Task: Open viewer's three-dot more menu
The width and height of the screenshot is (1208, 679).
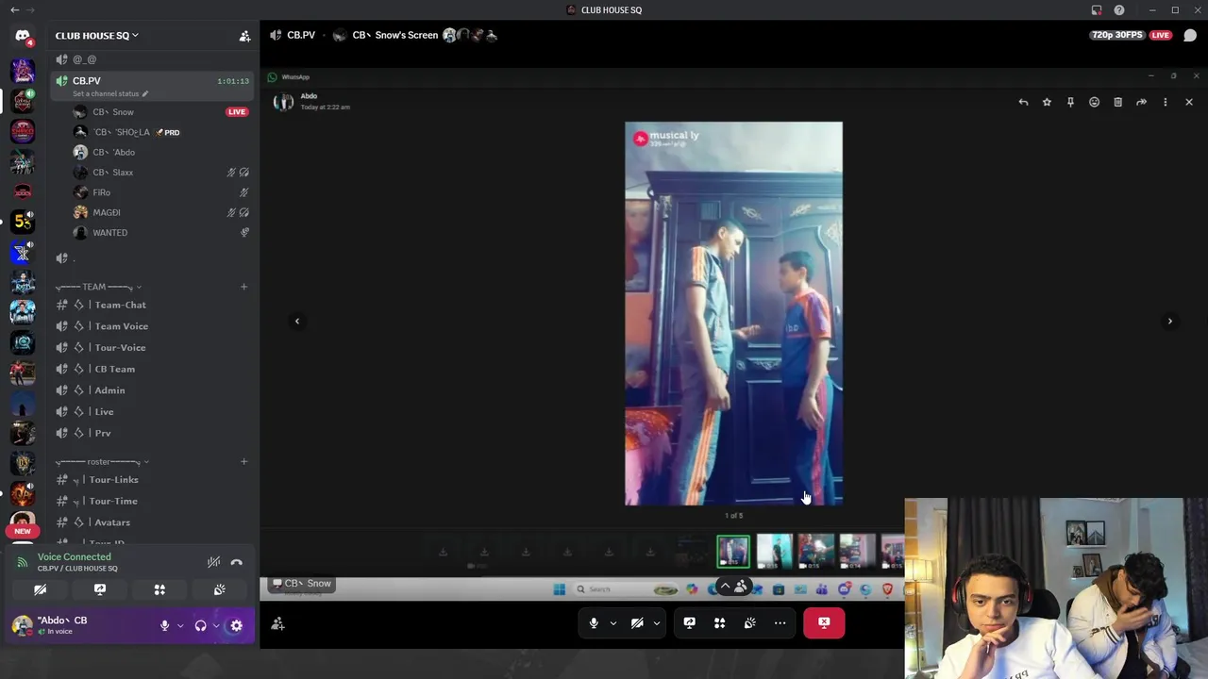Action: point(1165,102)
